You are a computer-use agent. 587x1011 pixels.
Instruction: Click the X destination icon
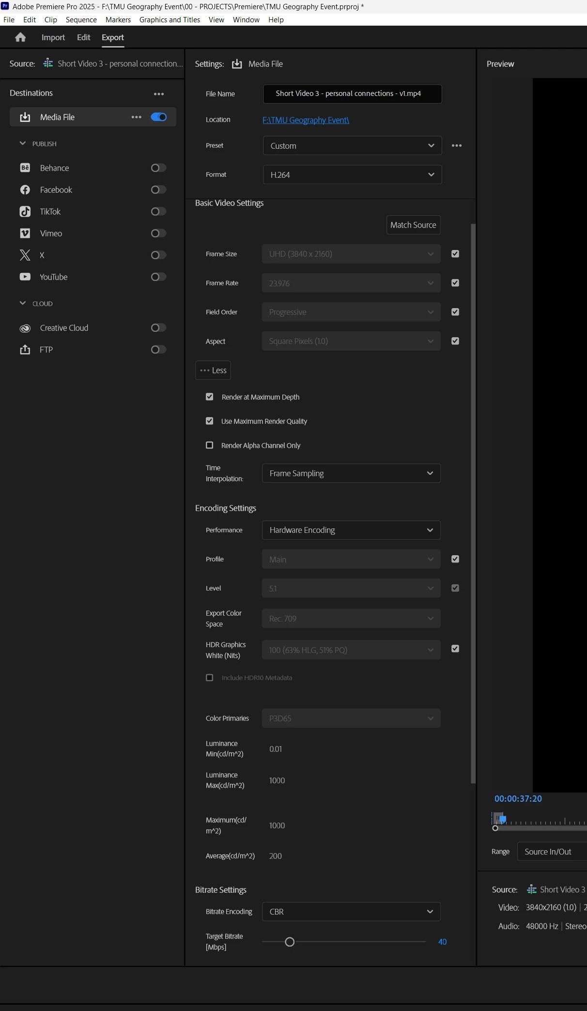click(25, 255)
